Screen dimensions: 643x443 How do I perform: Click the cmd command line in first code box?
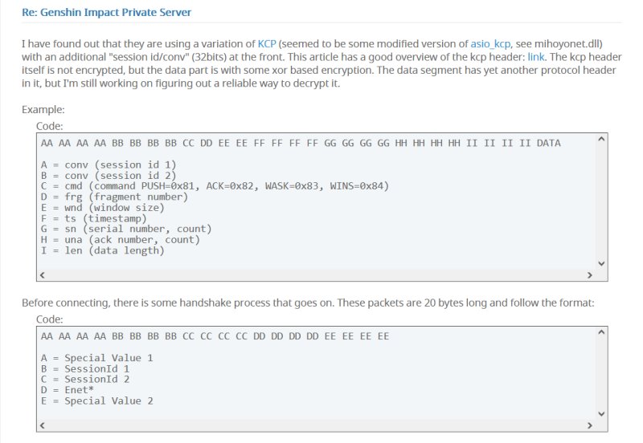[215, 186]
